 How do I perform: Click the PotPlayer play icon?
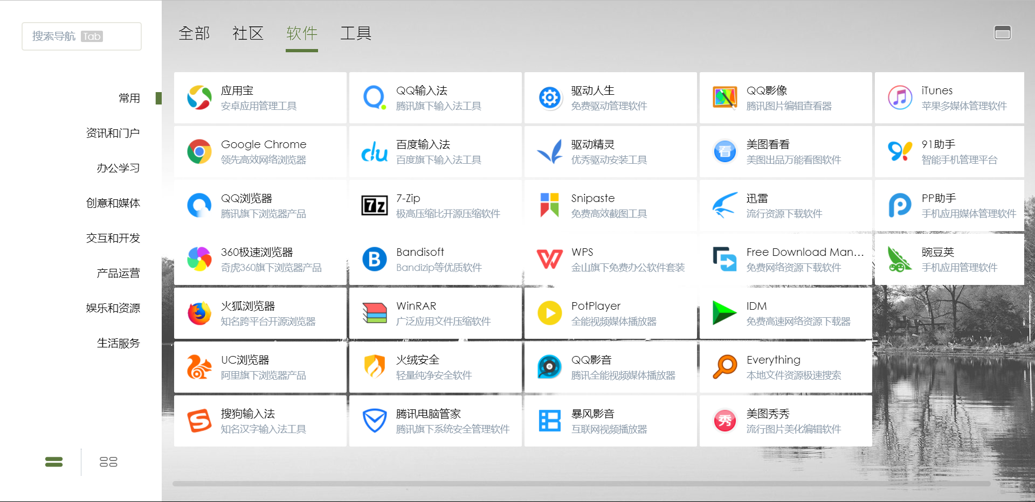coord(550,313)
